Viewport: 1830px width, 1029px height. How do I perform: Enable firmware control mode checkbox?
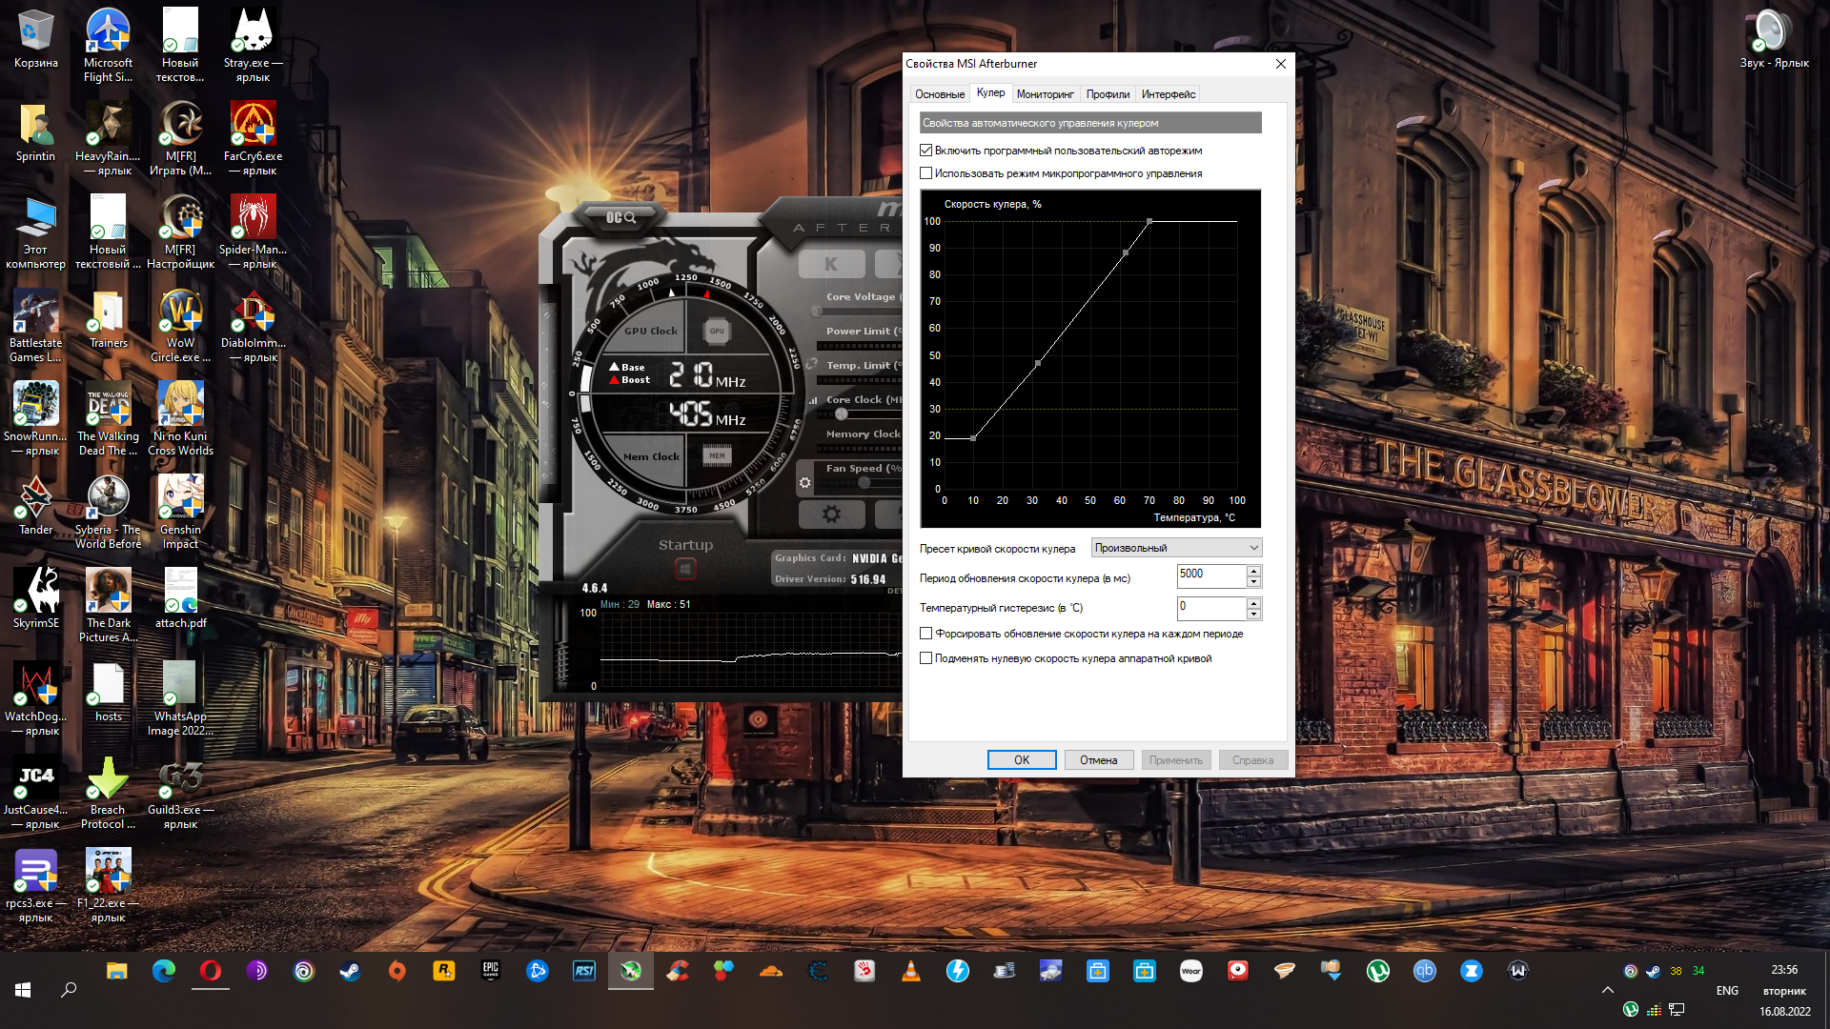coord(925,173)
